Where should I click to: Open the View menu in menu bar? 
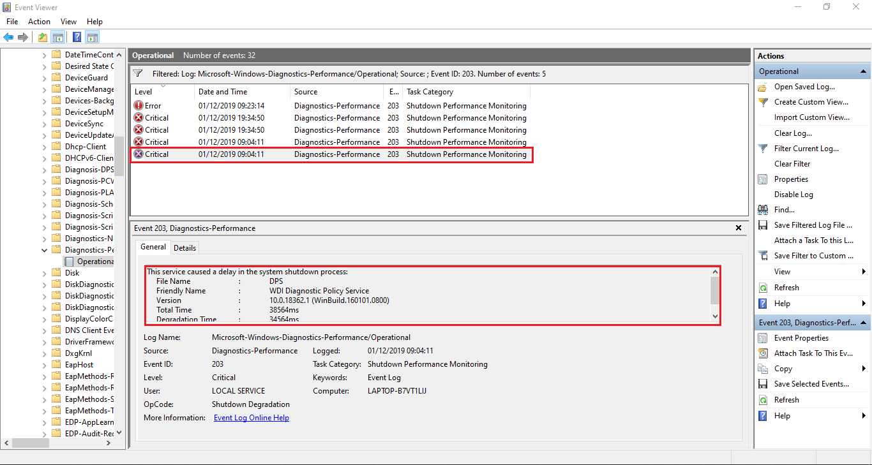click(68, 22)
